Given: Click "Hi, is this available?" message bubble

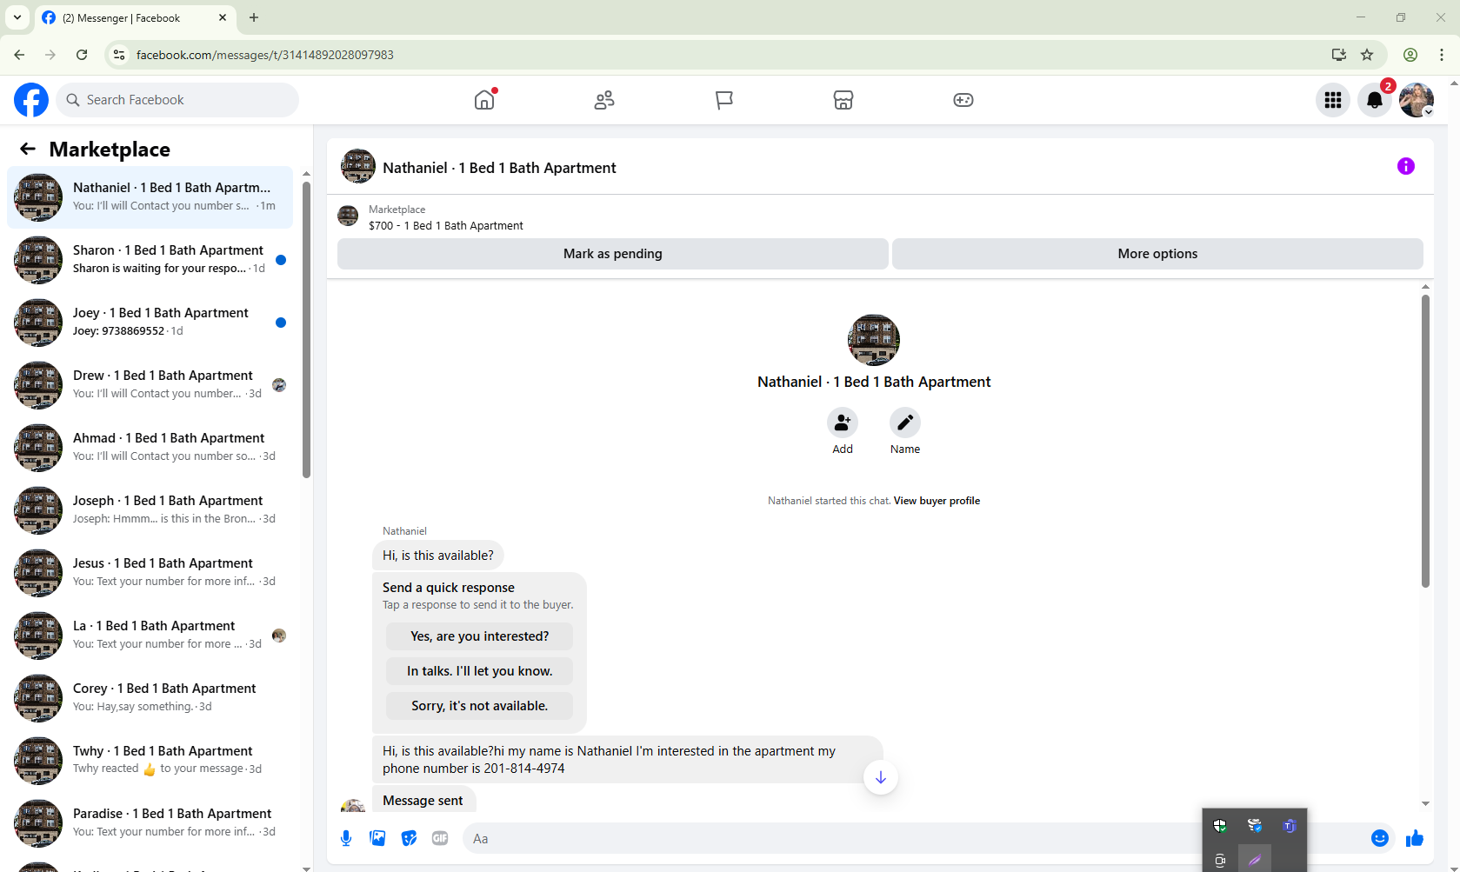Looking at the screenshot, I should [438, 556].
